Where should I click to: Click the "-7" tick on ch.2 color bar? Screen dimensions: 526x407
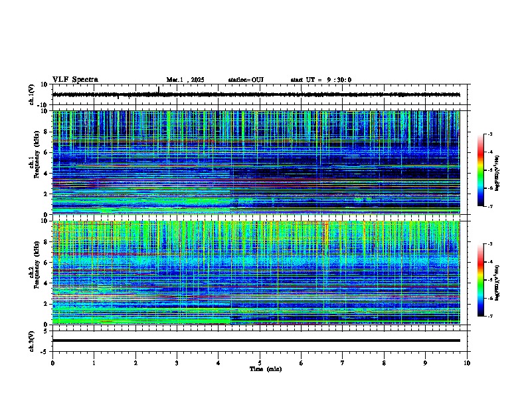[x=490, y=316]
